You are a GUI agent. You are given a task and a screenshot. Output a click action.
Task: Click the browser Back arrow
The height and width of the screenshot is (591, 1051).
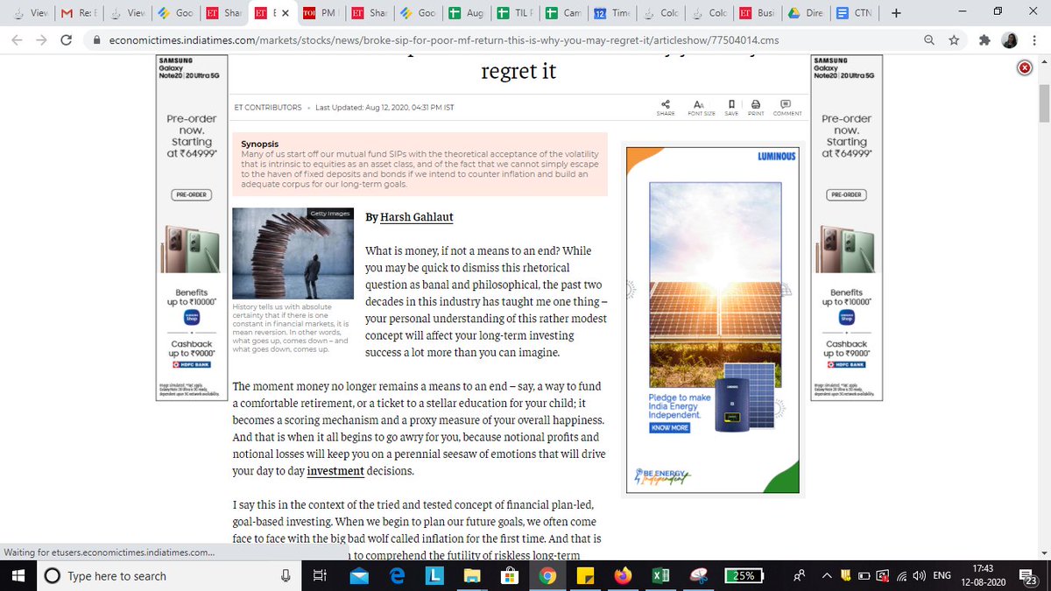tap(18, 40)
